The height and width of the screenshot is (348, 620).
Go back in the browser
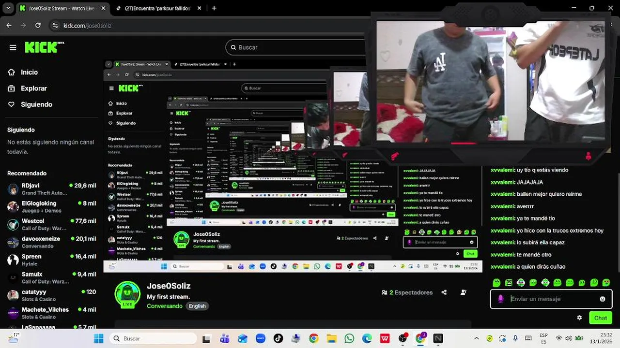click(x=9, y=25)
